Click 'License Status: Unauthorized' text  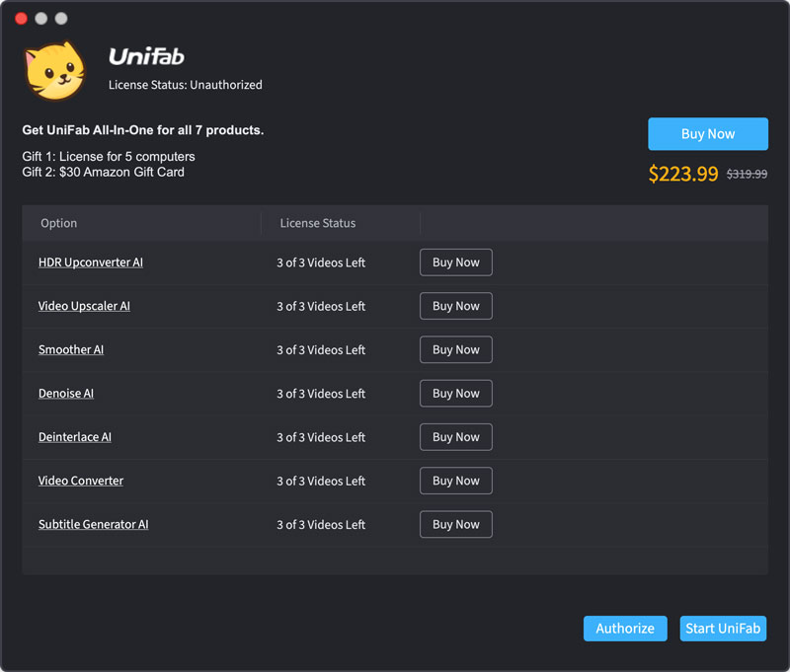point(186,85)
